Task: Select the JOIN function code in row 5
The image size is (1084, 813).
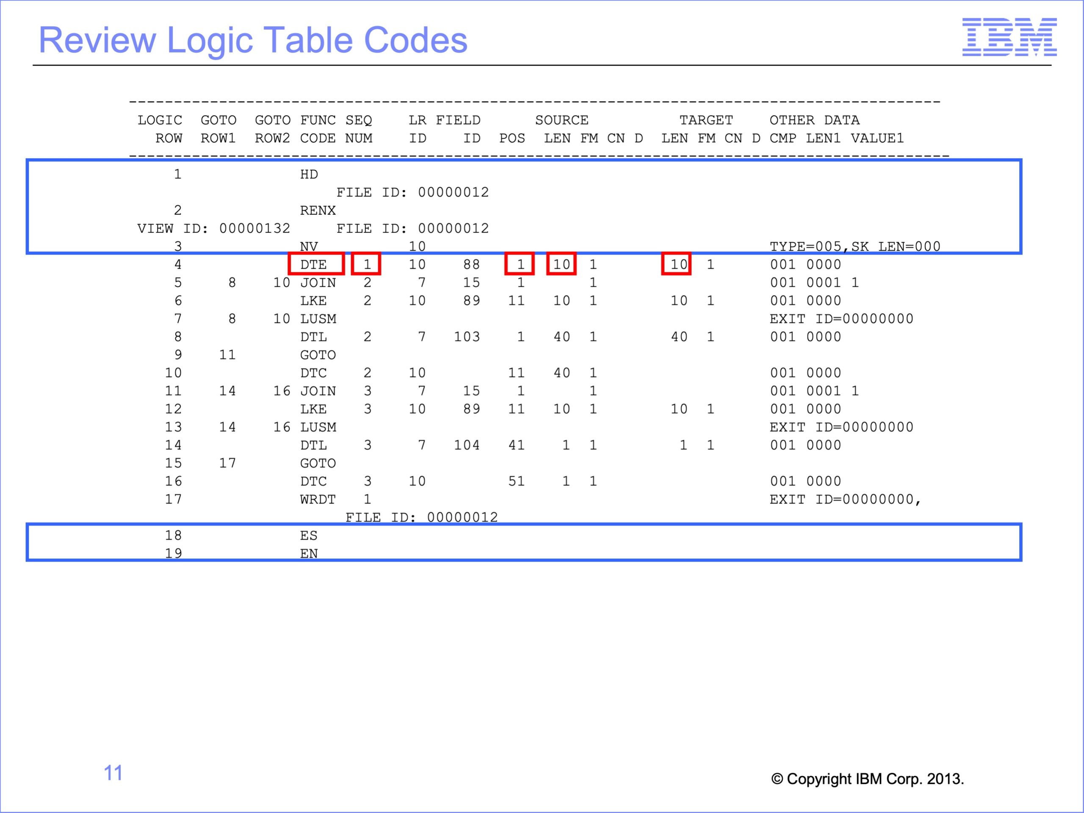Action: (x=318, y=283)
